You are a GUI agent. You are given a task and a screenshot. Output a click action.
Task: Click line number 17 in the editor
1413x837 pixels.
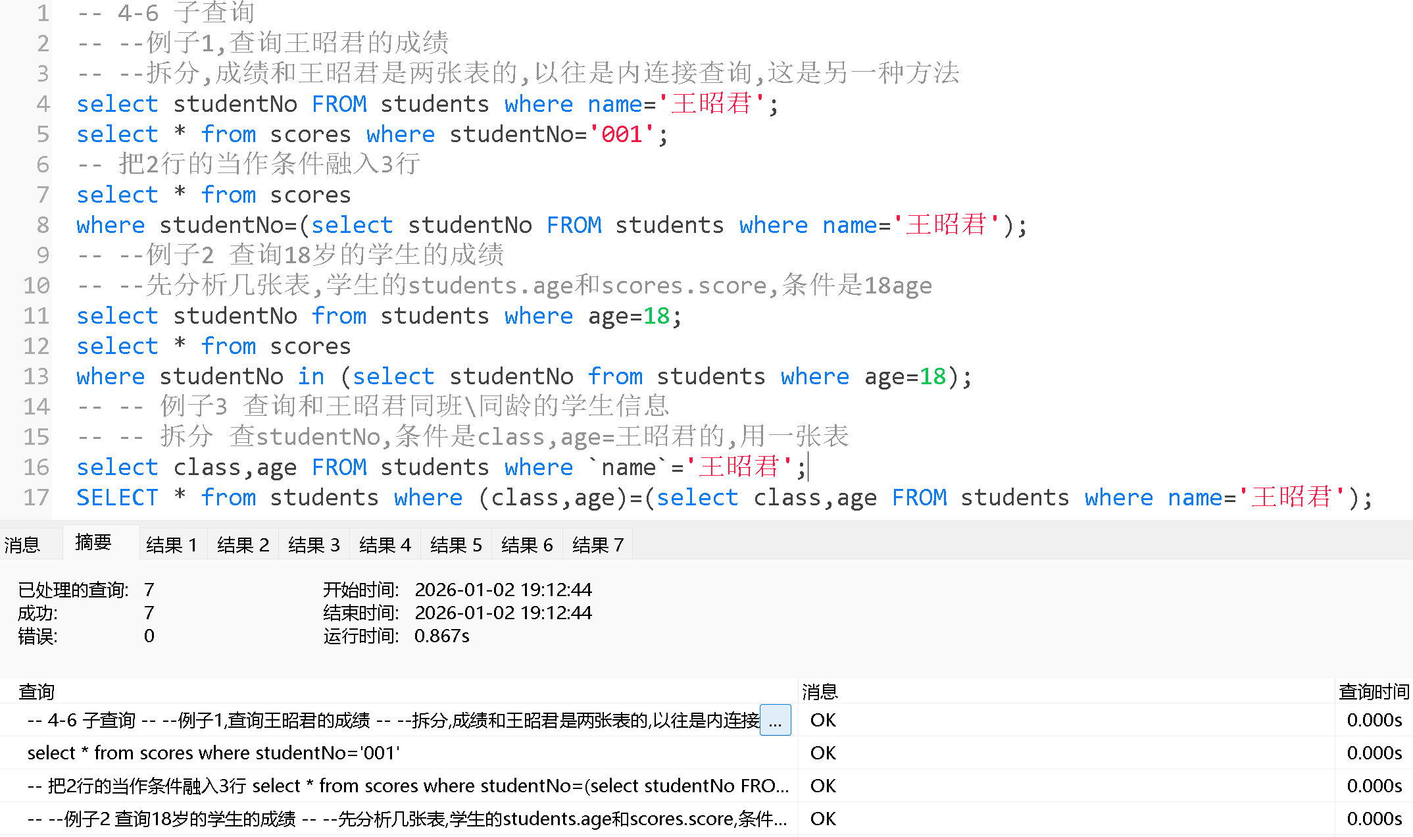34,497
